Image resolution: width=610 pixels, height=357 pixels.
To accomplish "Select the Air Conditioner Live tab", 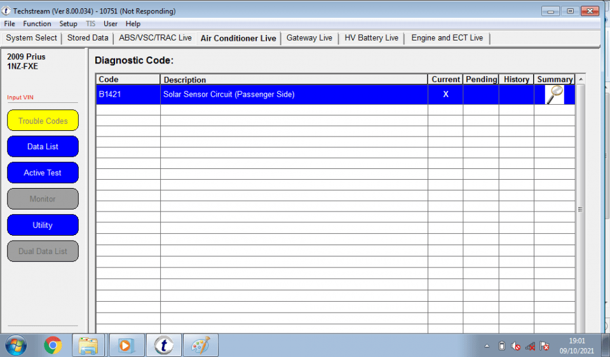I will pyautogui.click(x=238, y=38).
